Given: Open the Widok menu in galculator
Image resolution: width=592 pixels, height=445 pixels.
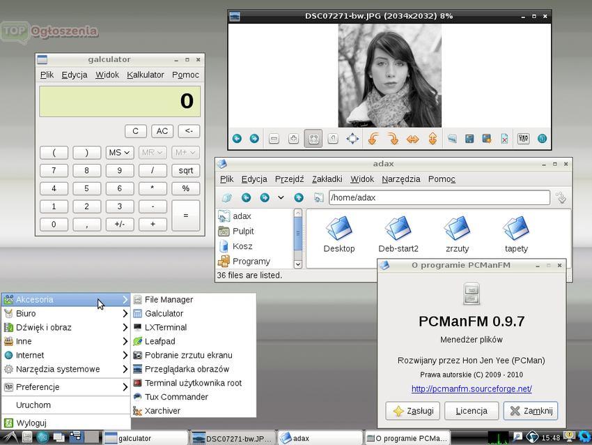Looking at the screenshot, I should (107, 75).
